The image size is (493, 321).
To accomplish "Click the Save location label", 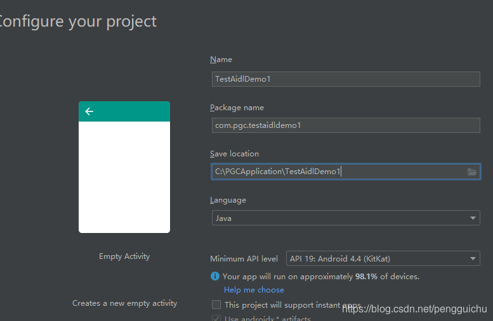I will [234, 154].
